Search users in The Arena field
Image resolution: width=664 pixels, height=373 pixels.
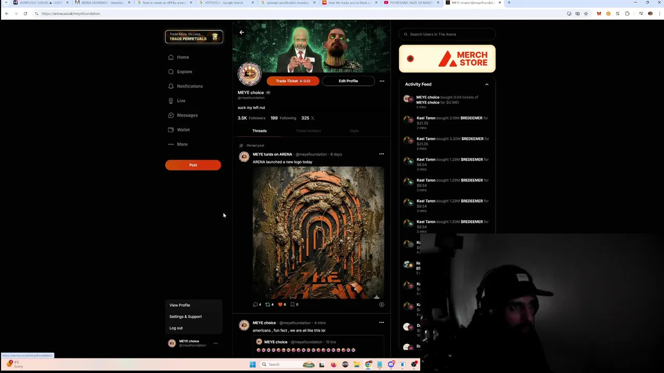pyautogui.click(x=447, y=34)
